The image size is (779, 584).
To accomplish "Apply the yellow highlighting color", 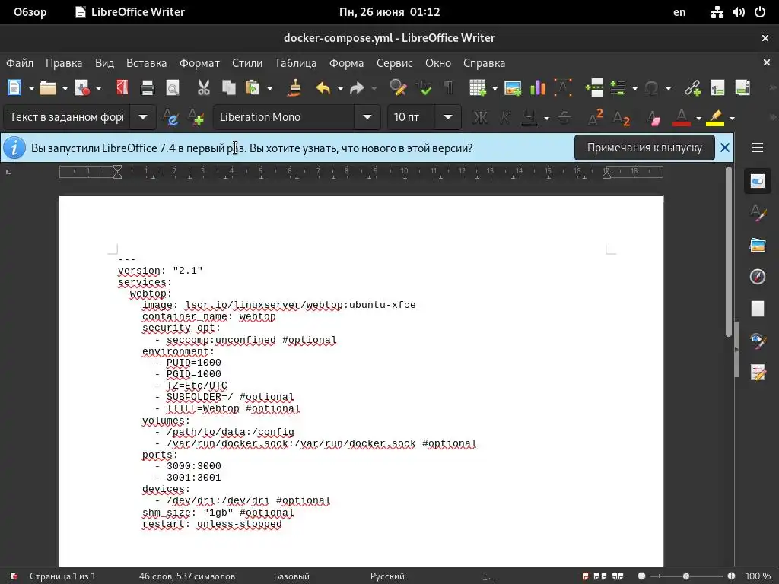I will [x=715, y=117].
